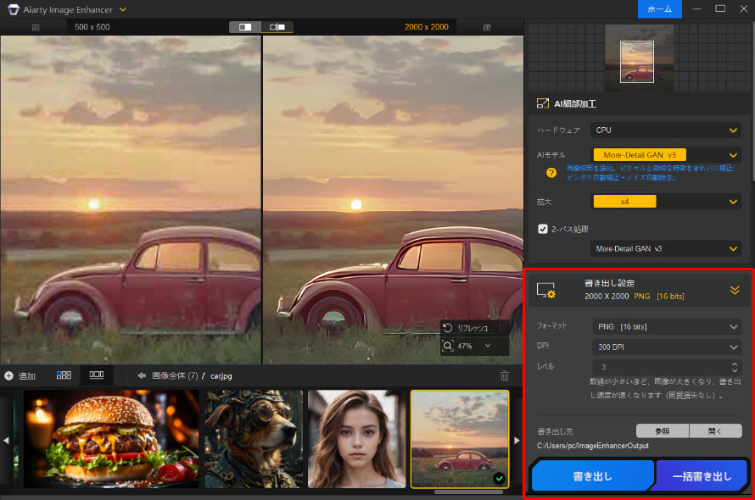The image size is (755, 500).
Task: Click the help question mark beside AIモデル
Action: 551,172
